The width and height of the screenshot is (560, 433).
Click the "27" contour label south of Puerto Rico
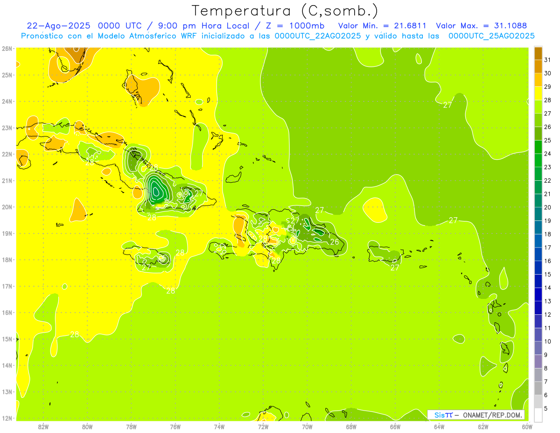[x=395, y=268]
